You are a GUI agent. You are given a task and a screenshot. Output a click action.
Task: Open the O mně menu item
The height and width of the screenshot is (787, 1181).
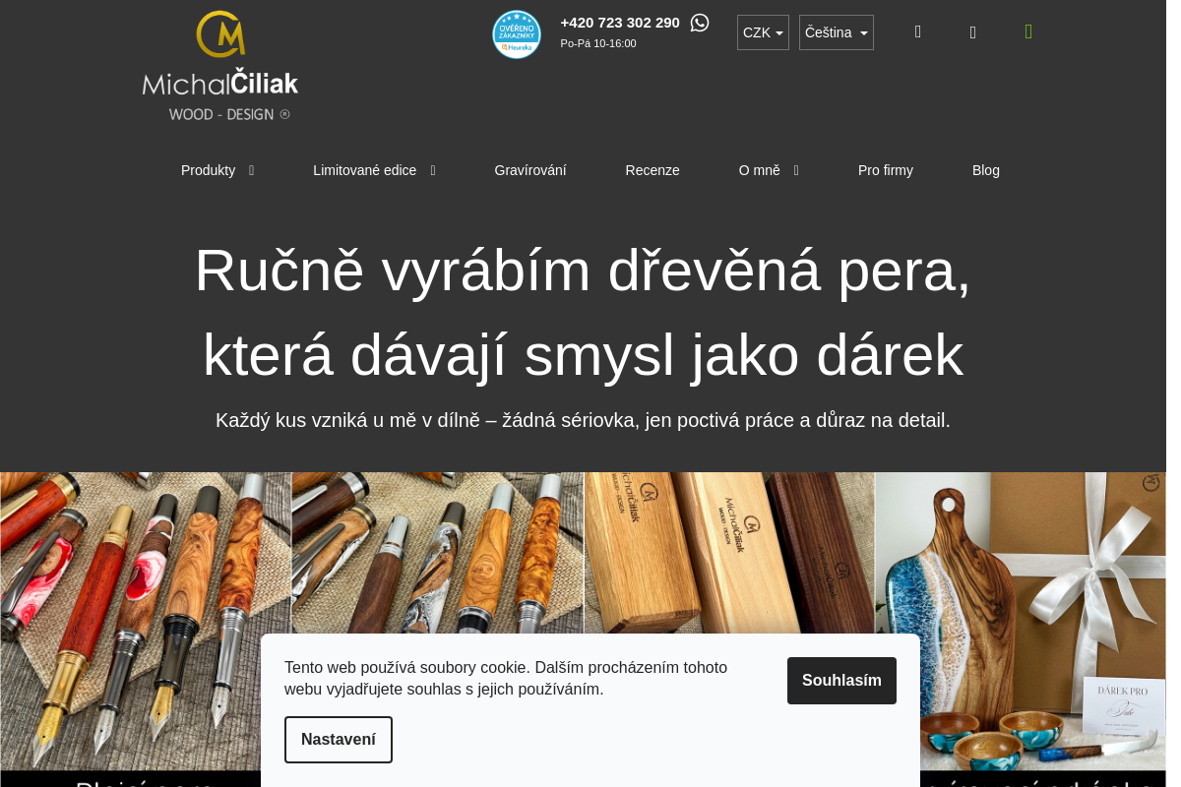(759, 170)
